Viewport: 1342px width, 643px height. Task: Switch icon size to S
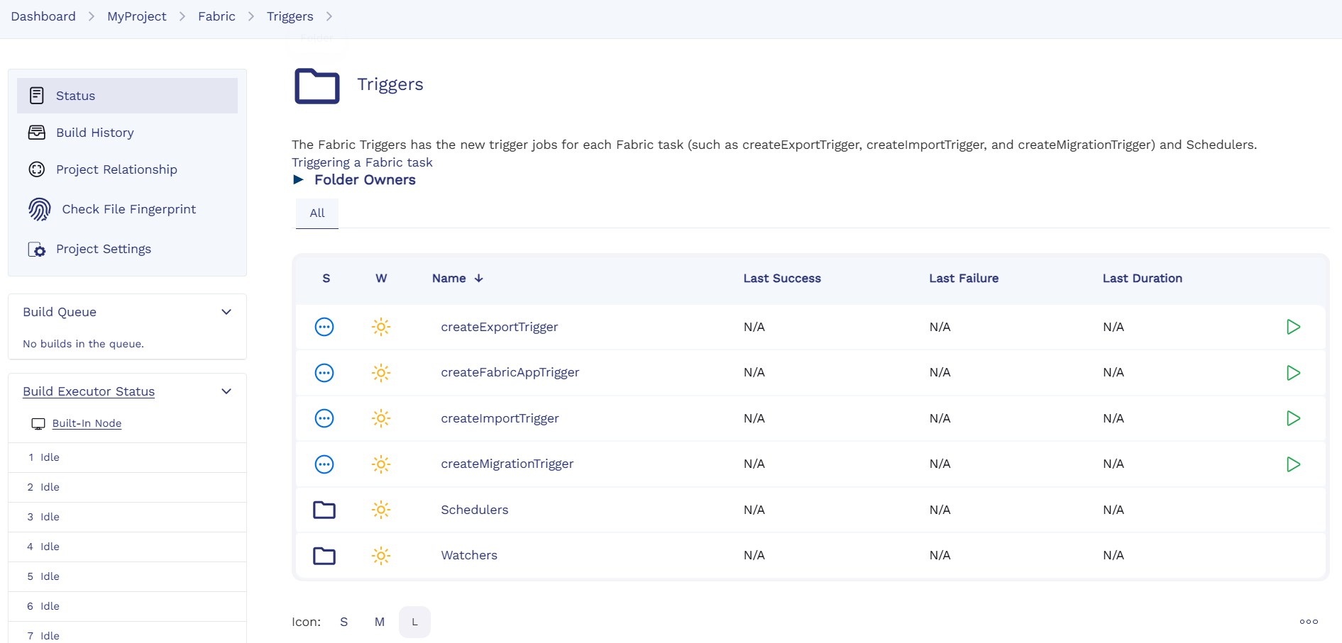343,622
